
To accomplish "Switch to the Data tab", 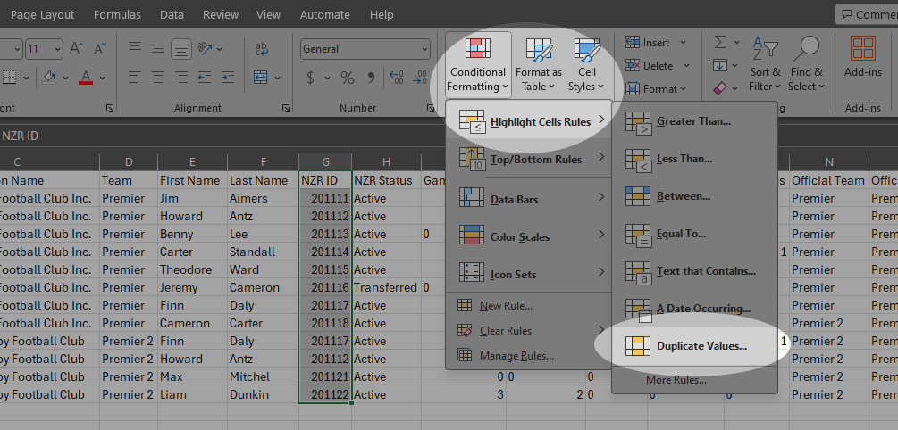I will (172, 15).
